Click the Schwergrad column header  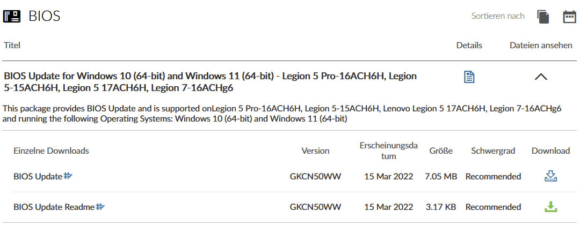pyautogui.click(x=493, y=150)
